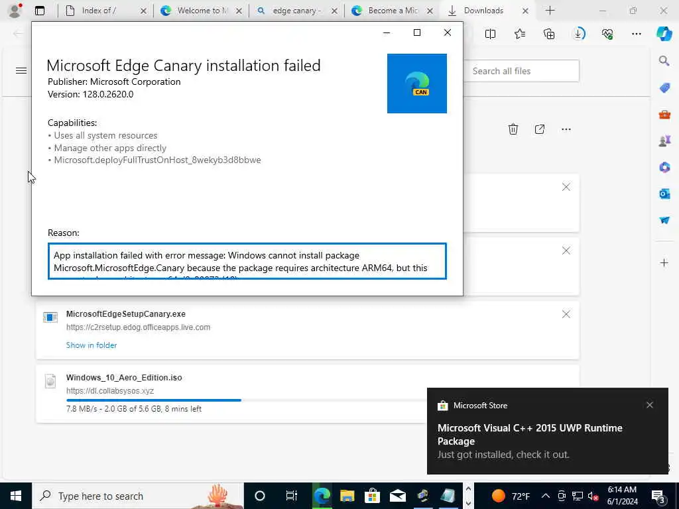This screenshot has height=509, width=679.
Task: Open the Downloads toolbar icon
Action: [x=578, y=34]
